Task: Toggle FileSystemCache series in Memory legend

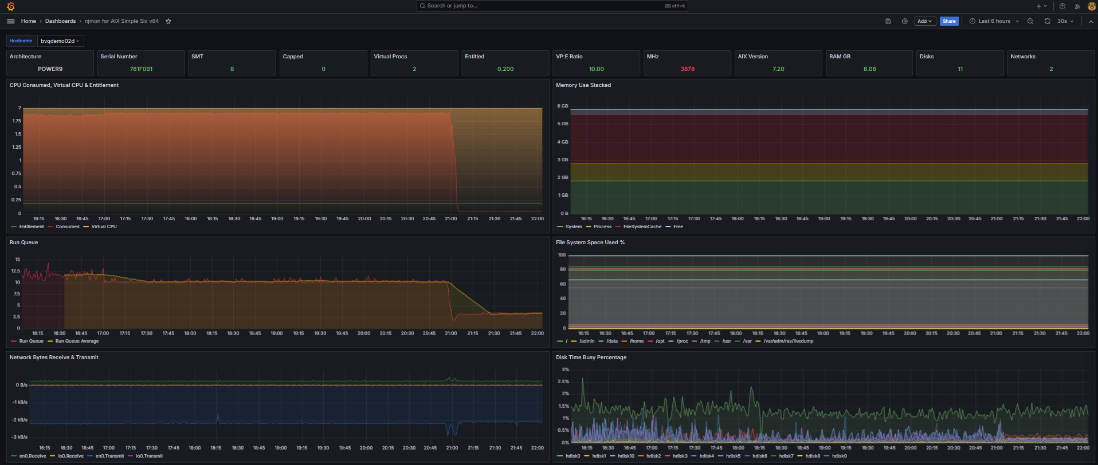Action: pyautogui.click(x=642, y=226)
